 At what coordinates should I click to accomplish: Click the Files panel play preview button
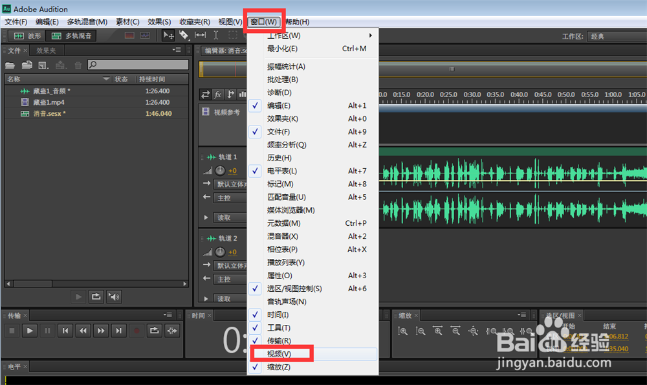[x=78, y=297]
